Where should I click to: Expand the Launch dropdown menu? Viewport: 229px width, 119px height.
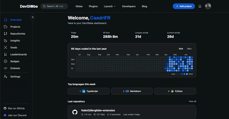coord(110,6)
